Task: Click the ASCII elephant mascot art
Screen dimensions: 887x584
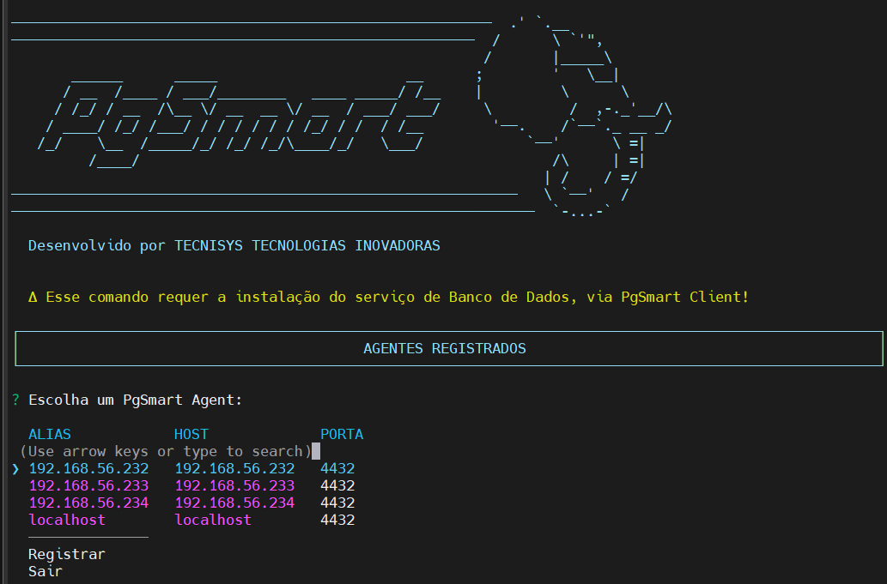Action: point(574,116)
